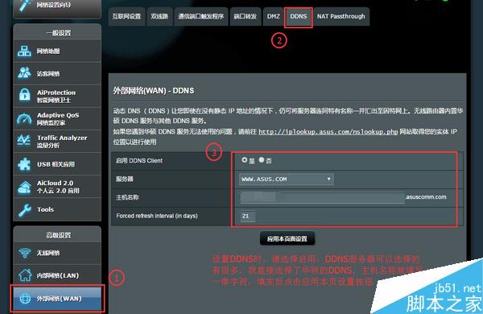Switch to the 双线路 tab
483x314 pixels.
159,16
